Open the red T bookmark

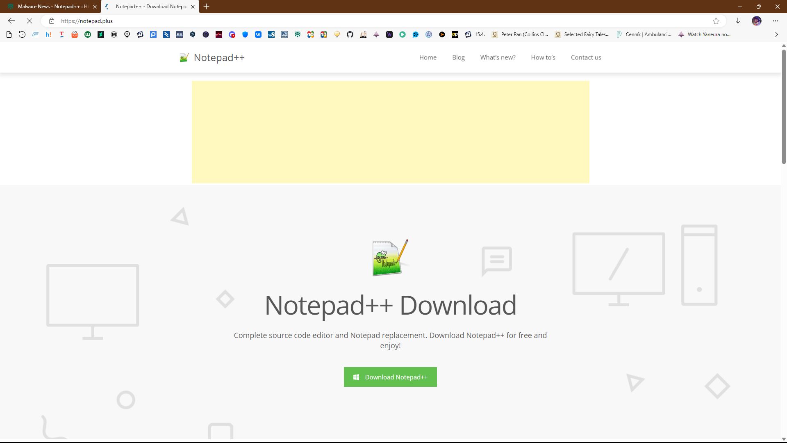(61, 34)
